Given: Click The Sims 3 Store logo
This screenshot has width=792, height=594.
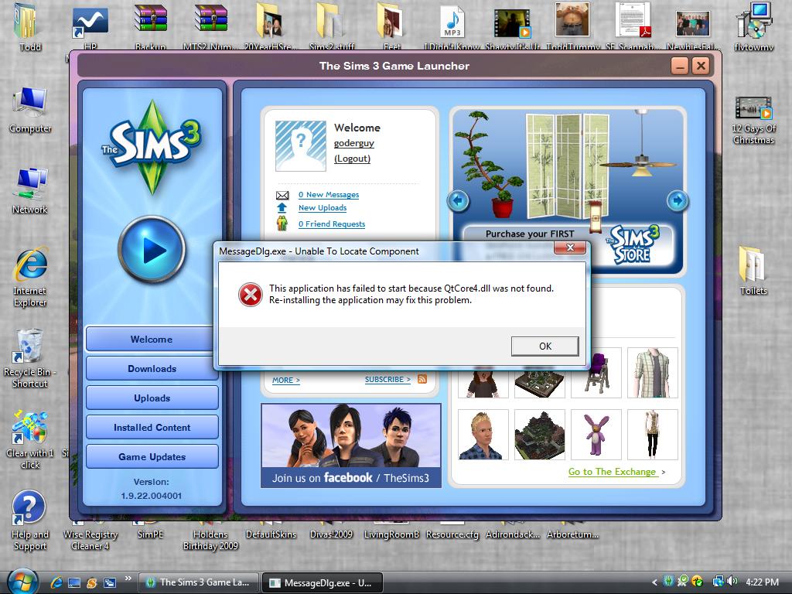Looking at the screenshot, I should coord(633,245).
